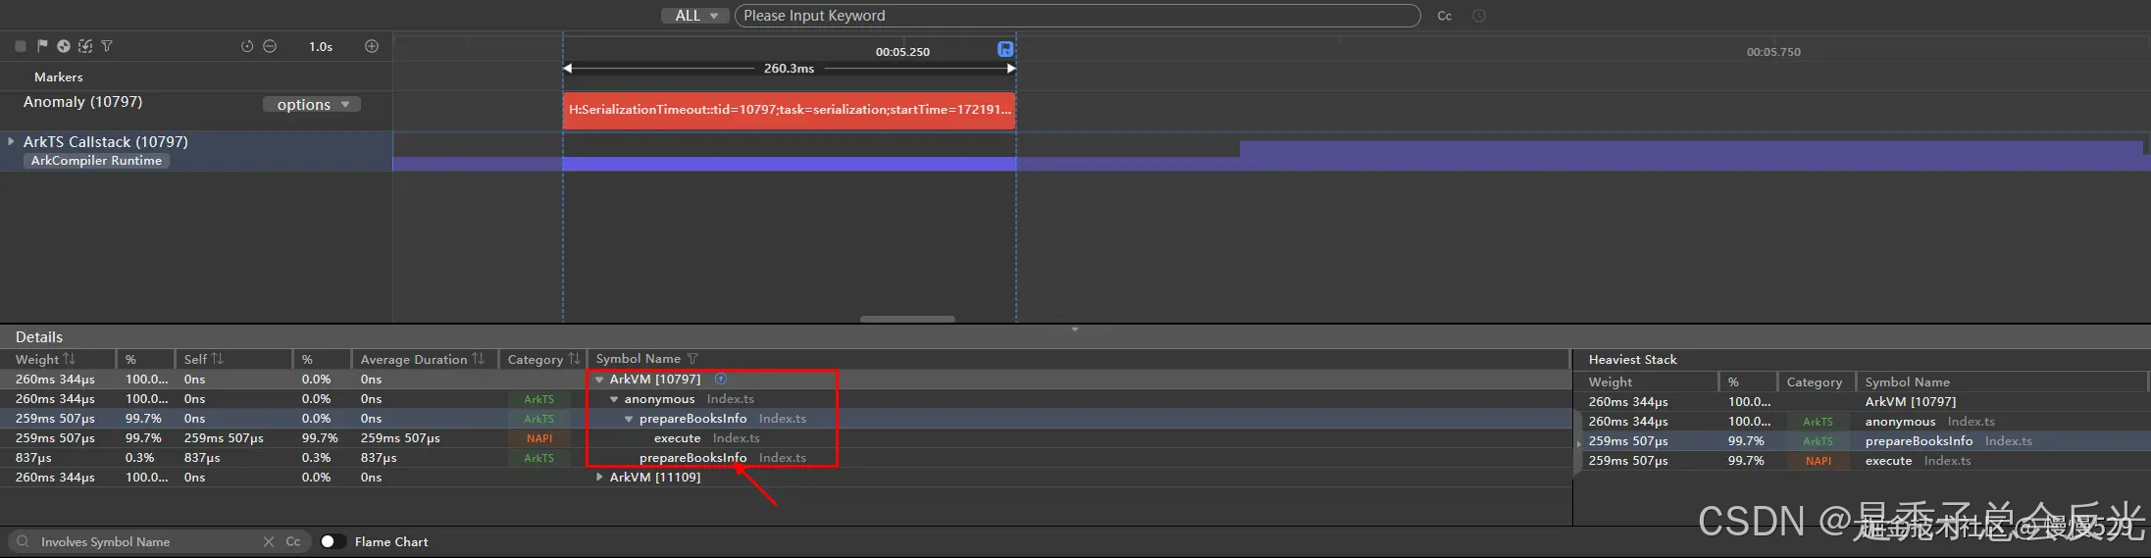The height and width of the screenshot is (558, 2151).
Task: Collapse the anonymous Index.ts node
Action: click(x=614, y=399)
